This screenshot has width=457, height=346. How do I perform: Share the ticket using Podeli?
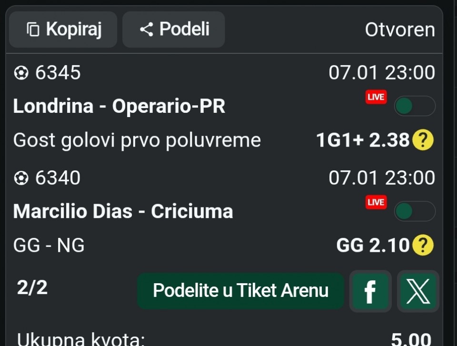(174, 30)
